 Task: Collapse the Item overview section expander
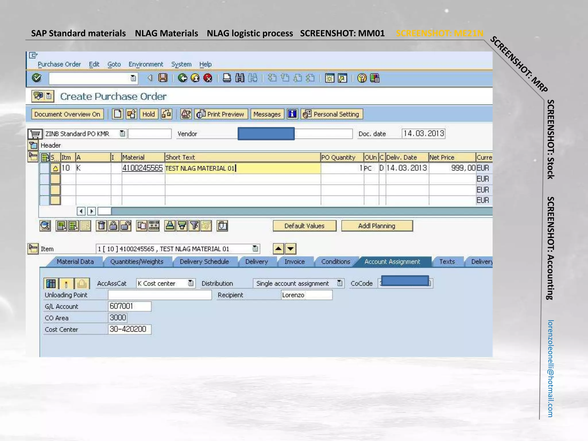click(x=33, y=157)
